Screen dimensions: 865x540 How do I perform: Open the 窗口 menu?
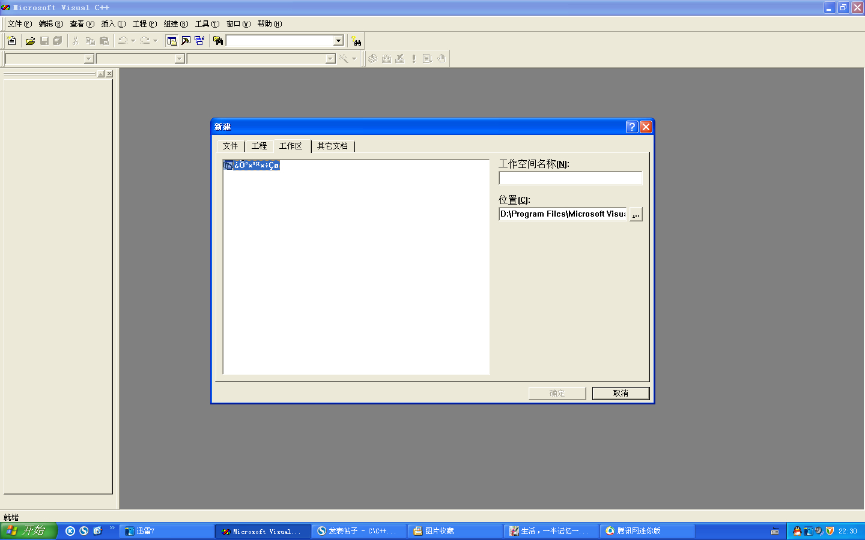[x=238, y=24]
